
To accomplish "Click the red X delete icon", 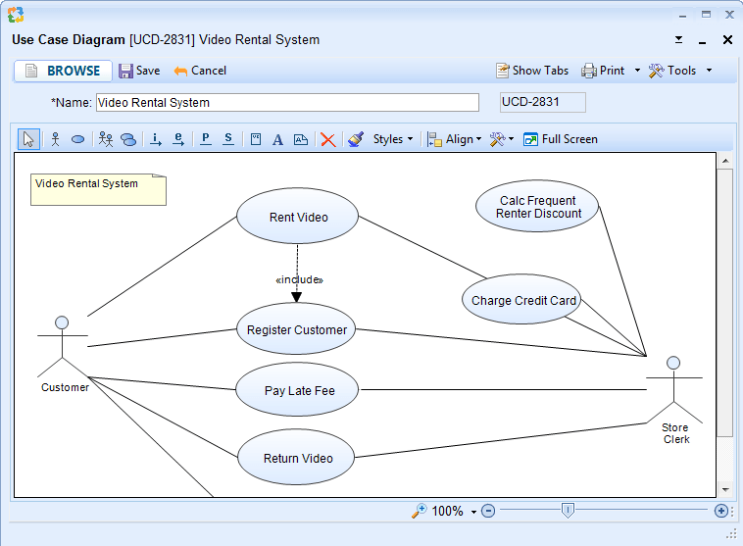I will coord(328,139).
